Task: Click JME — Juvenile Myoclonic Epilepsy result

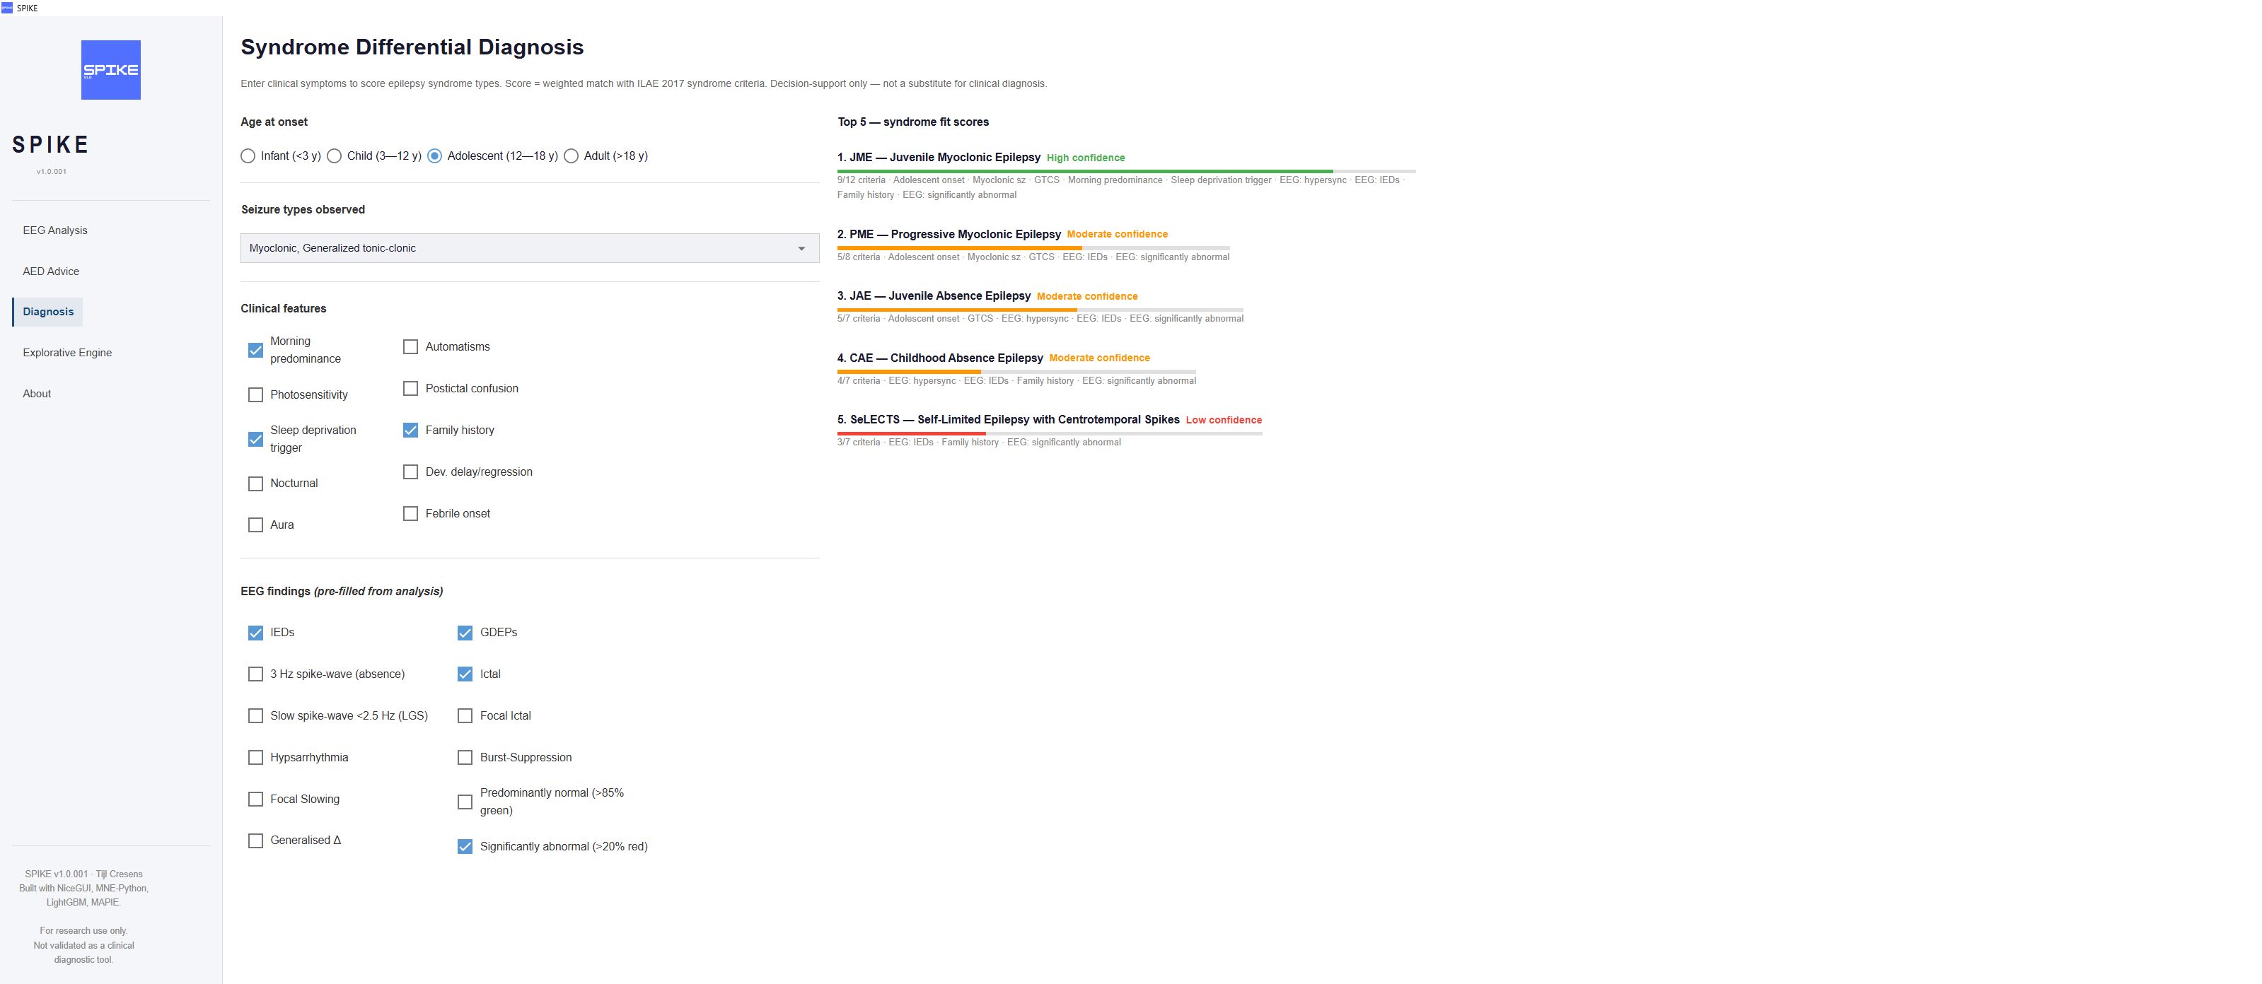Action: click(939, 157)
